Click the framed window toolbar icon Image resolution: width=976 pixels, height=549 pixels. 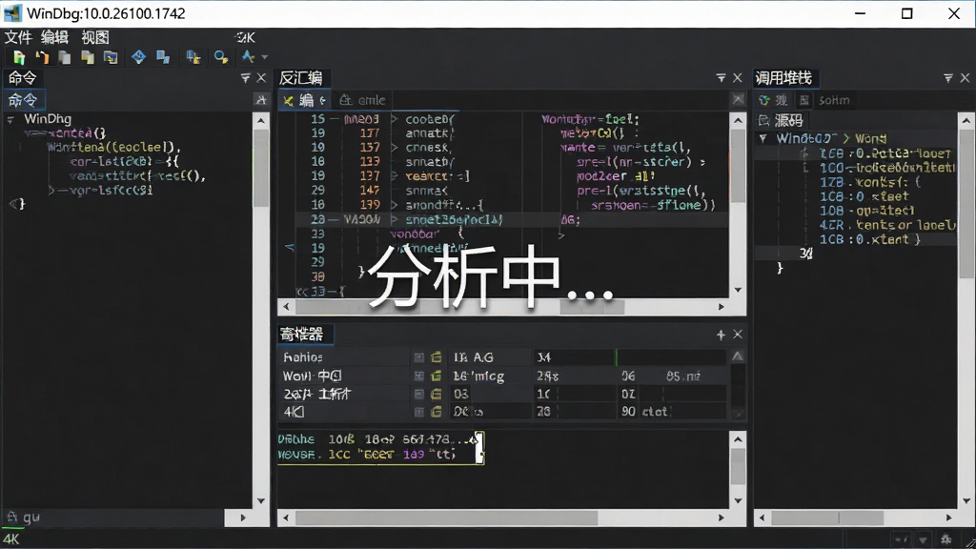point(111,57)
